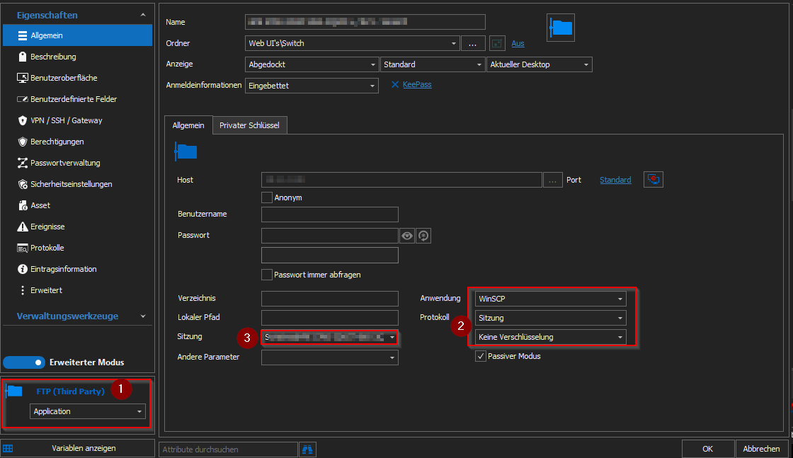
Task: Click the Eintragsinformation info icon
Action: pyautogui.click(x=22, y=269)
